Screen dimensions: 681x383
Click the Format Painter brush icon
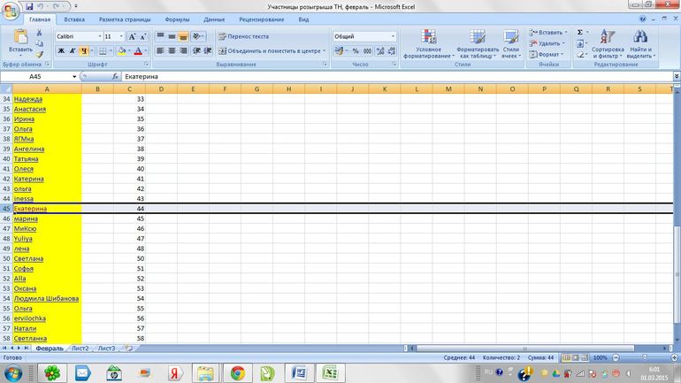click(40, 55)
